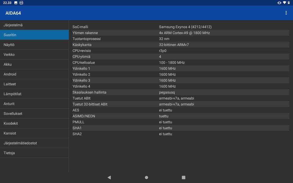Open the Akku battery section
The height and width of the screenshot is (183, 293).
click(x=34, y=64)
